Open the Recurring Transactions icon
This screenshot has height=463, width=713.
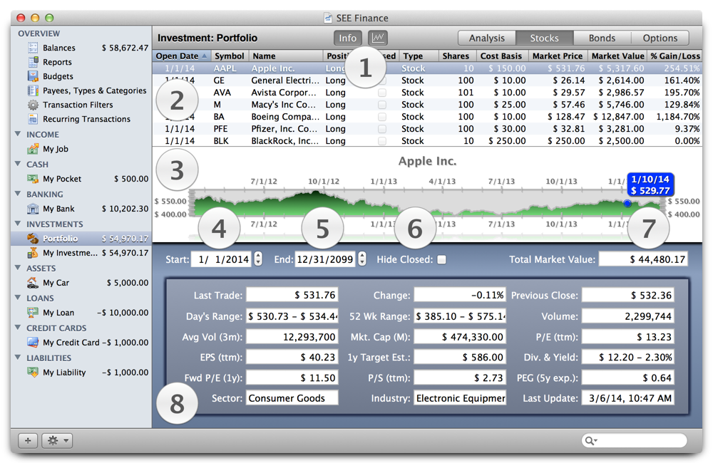[x=33, y=118]
